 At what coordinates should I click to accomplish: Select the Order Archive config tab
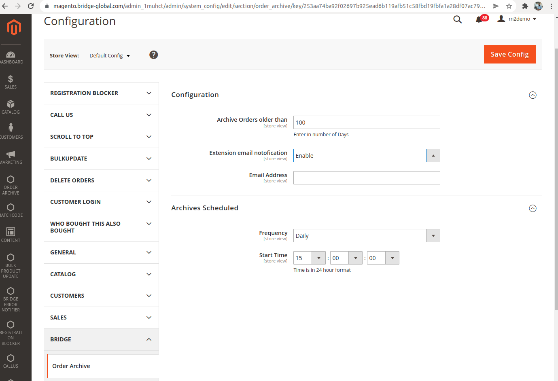(x=71, y=366)
